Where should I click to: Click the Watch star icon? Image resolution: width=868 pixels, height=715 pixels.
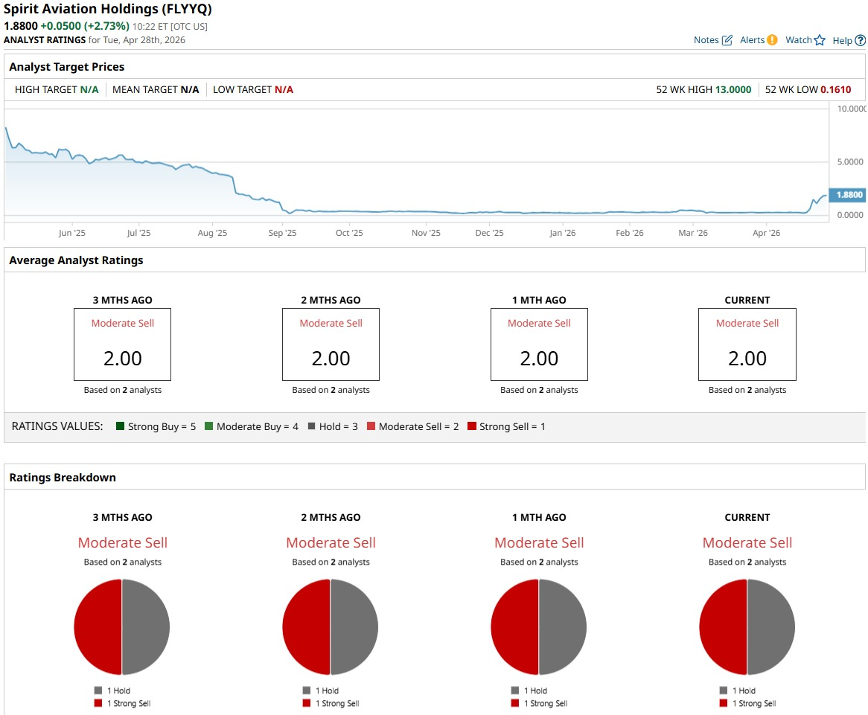point(820,40)
